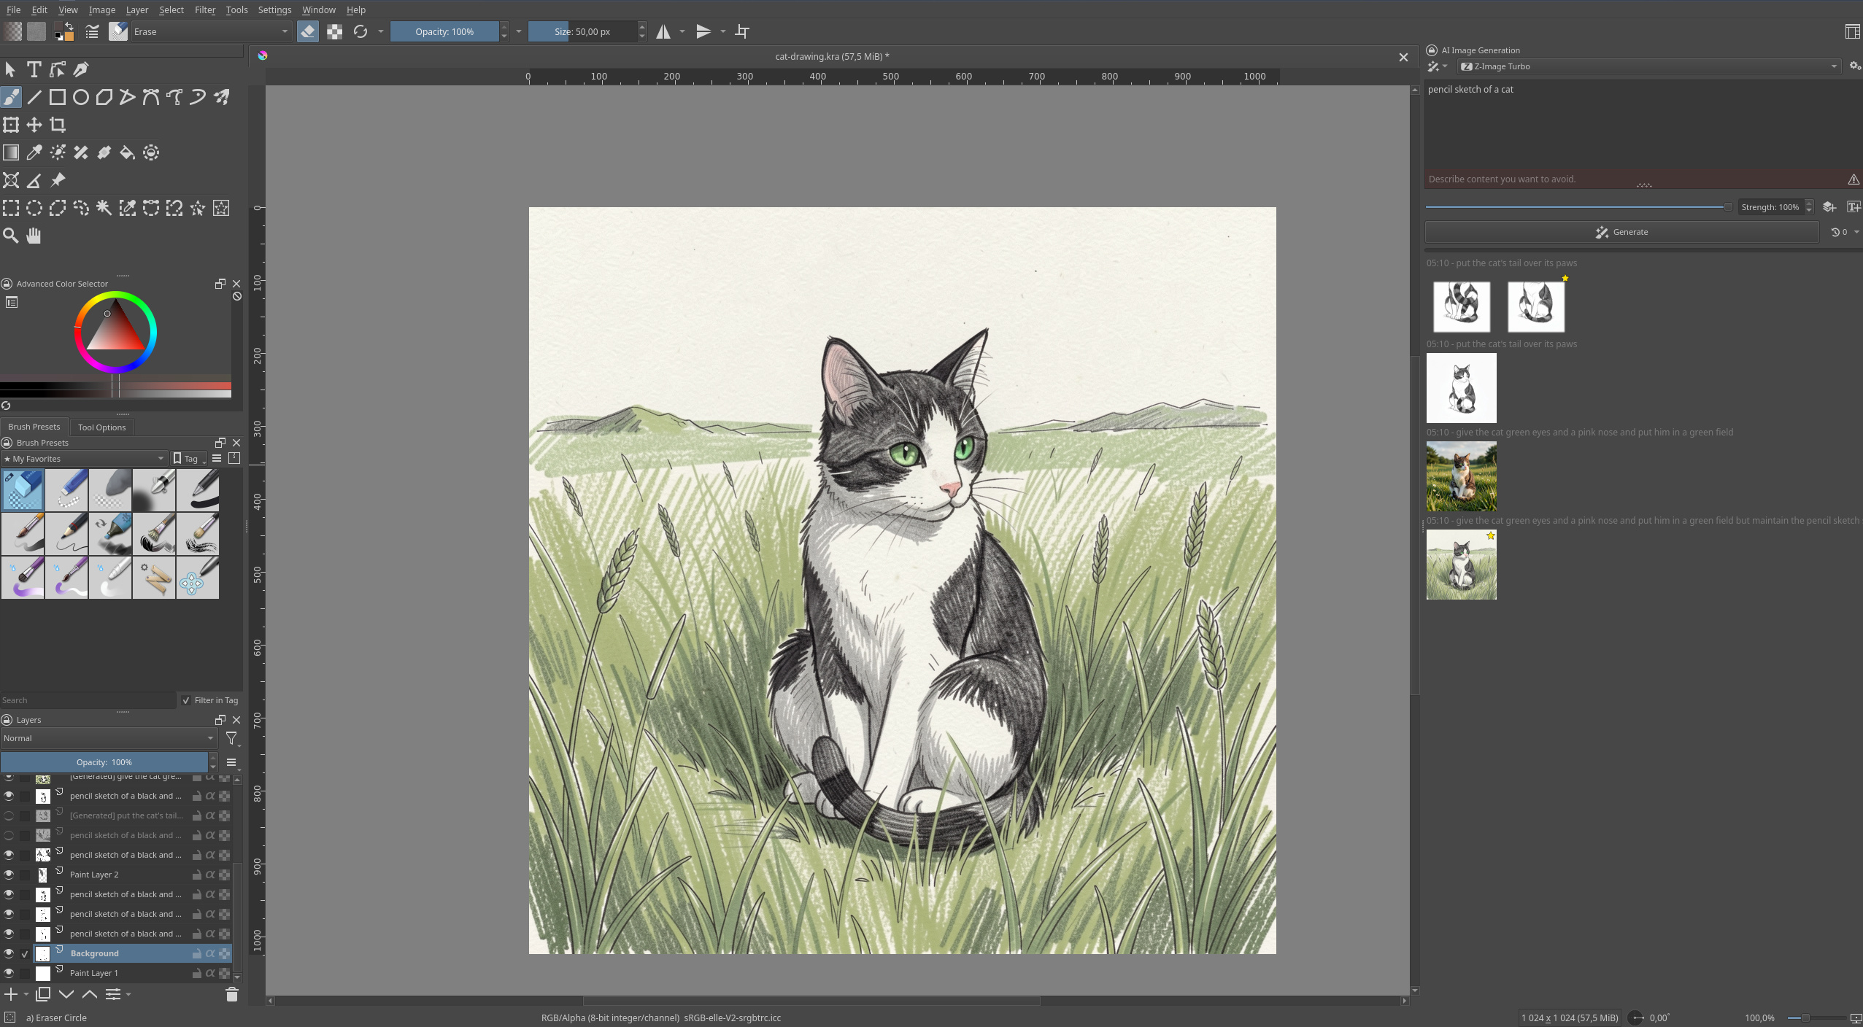
Task: Uncheck the Filter in Tag checkbox
Action: click(x=187, y=699)
